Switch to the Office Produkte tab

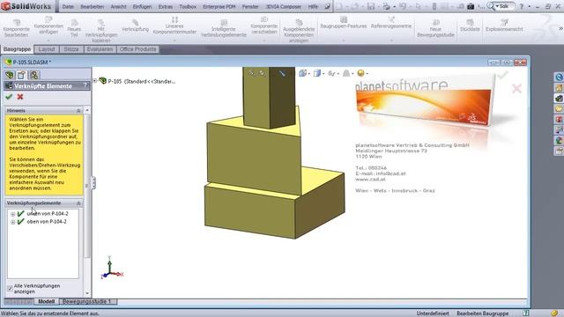coord(137,49)
